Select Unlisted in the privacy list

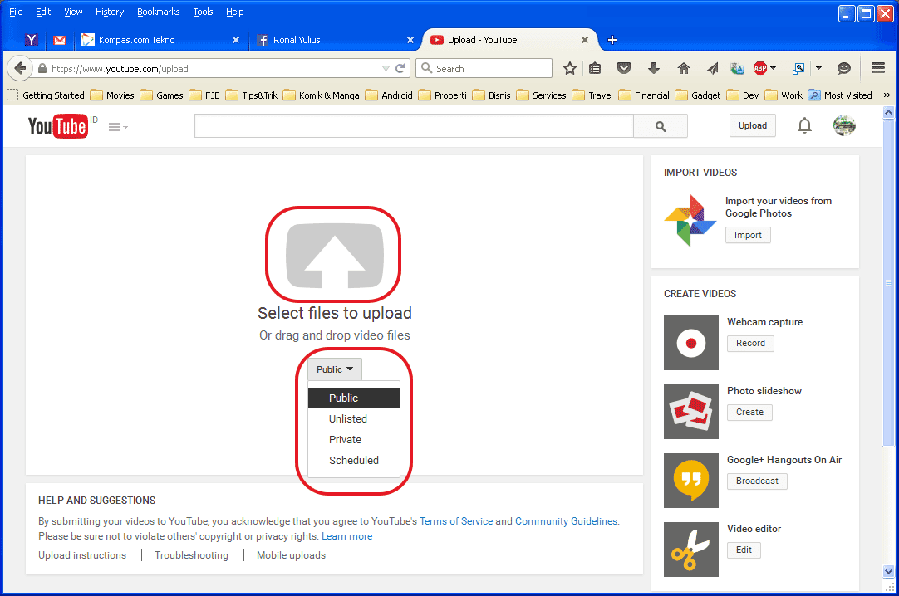point(354,418)
